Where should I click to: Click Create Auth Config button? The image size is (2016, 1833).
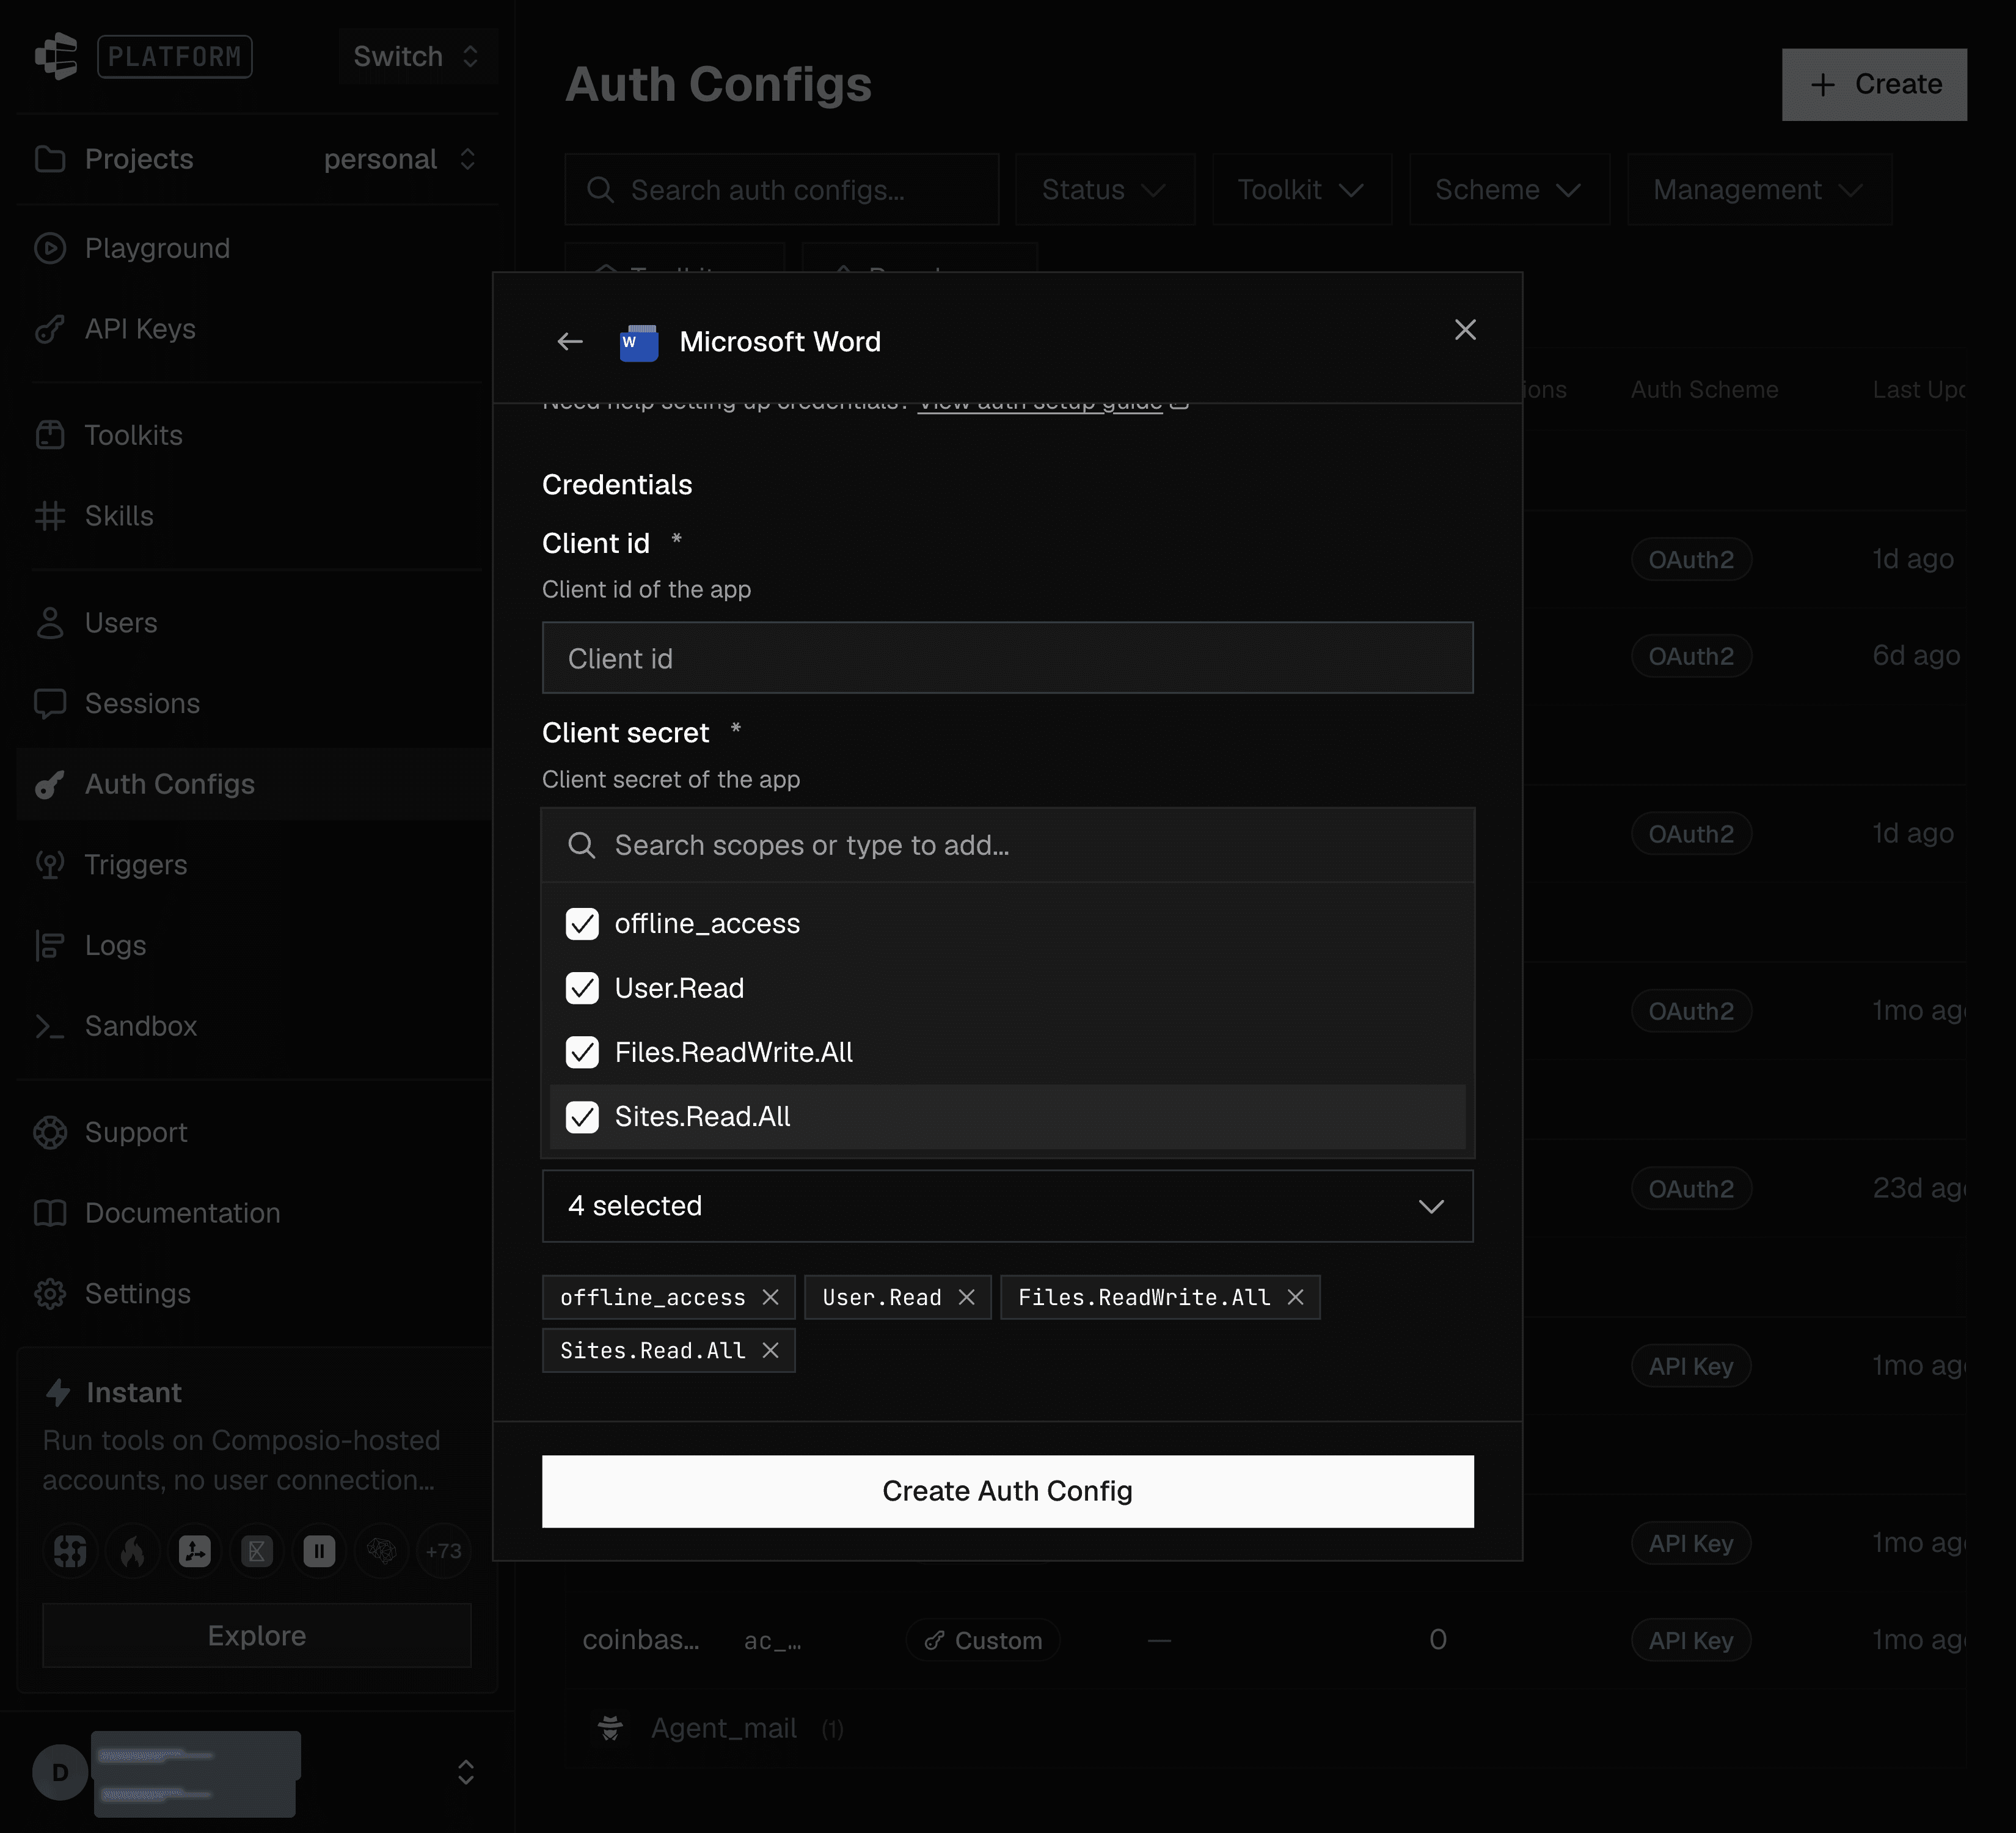tap(1007, 1491)
